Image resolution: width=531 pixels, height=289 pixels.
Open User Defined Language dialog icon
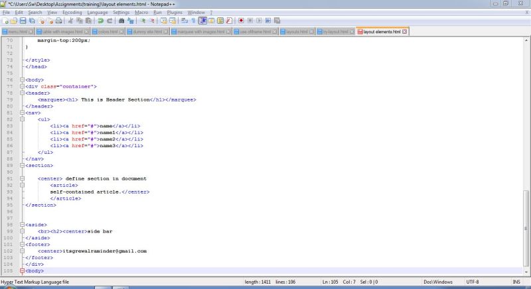coord(211,21)
